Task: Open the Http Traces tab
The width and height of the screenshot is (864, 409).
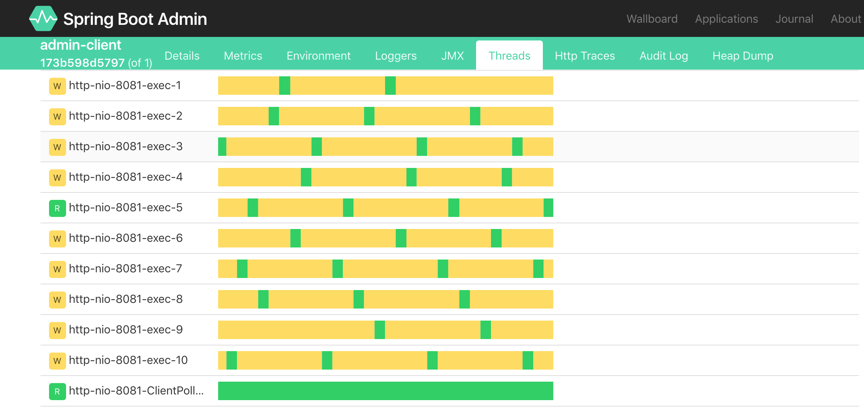Action: coord(585,56)
